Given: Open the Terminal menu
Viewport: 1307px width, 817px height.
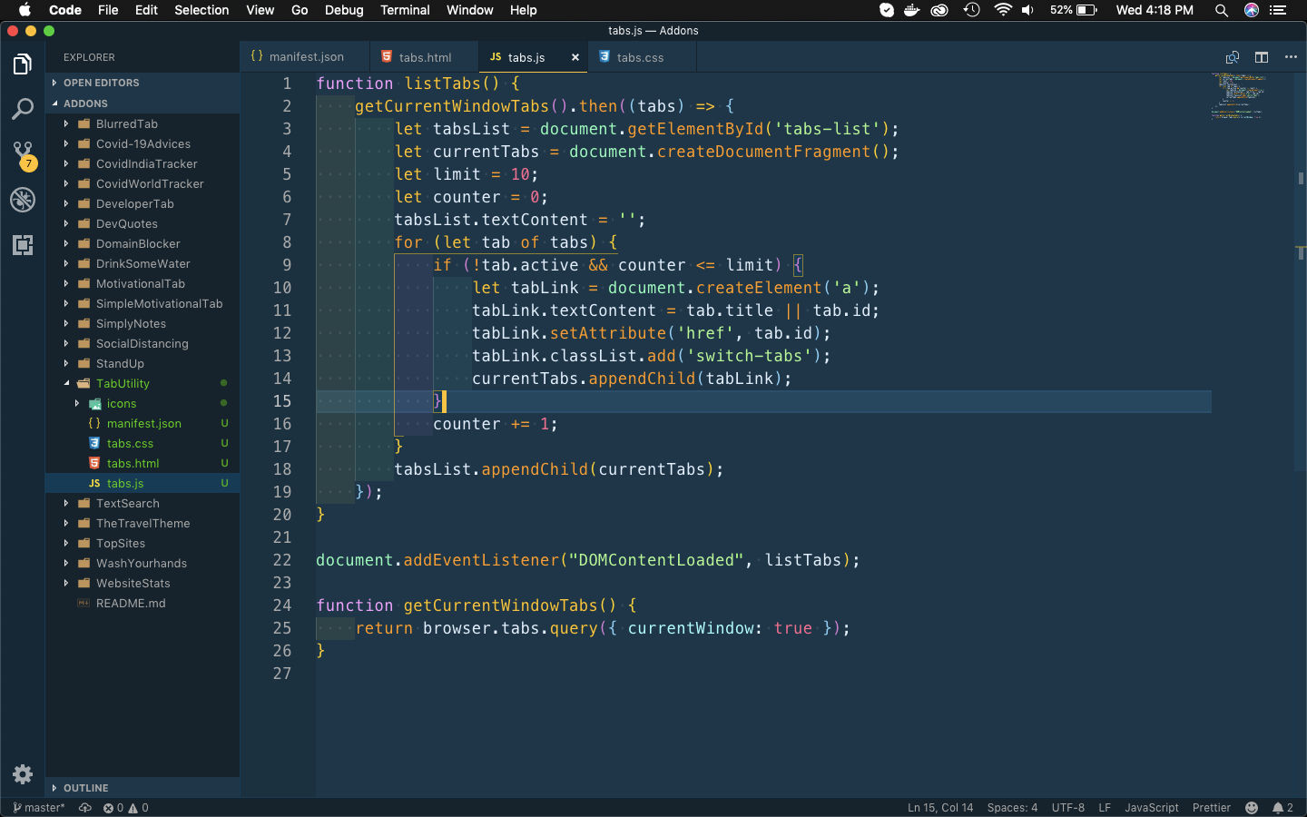Looking at the screenshot, I should pos(405,10).
